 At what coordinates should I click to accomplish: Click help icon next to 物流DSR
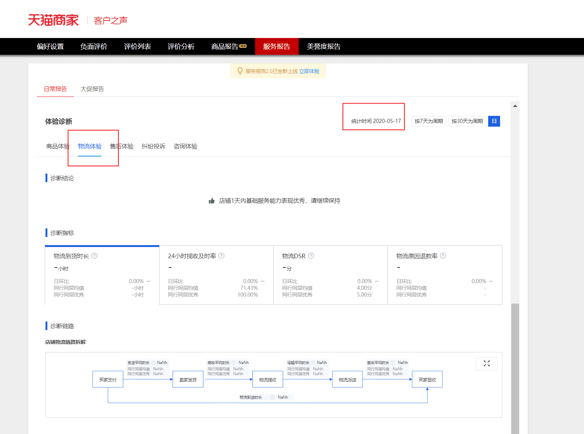(311, 256)
